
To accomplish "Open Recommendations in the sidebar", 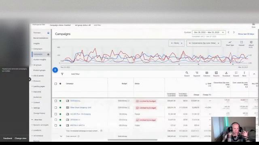I will pyautogui.click(x=41, y=38).
